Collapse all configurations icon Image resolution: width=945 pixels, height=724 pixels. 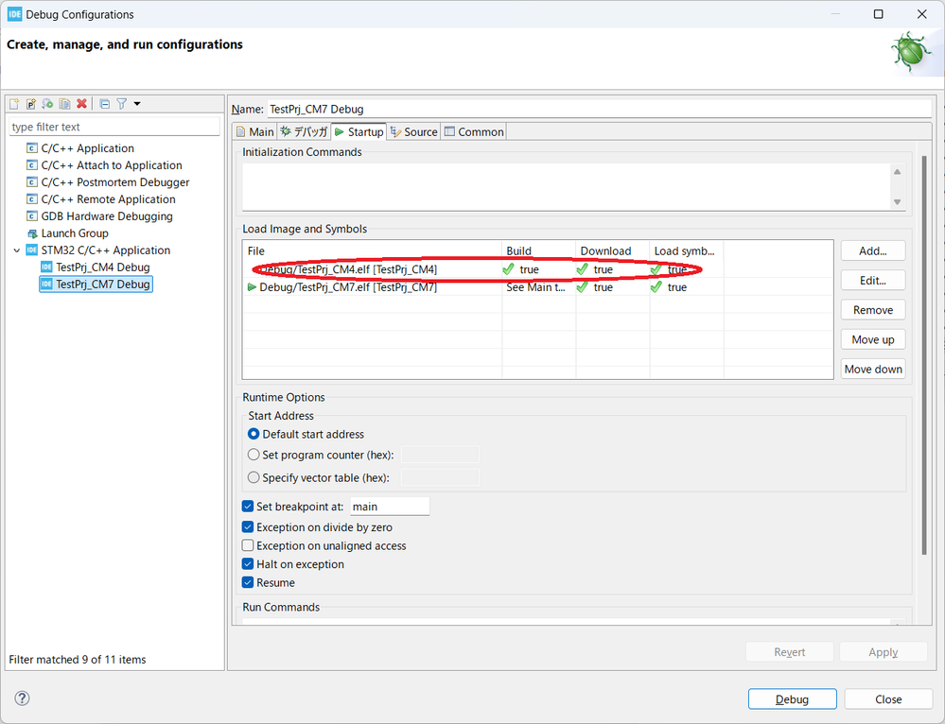[104, 104]
